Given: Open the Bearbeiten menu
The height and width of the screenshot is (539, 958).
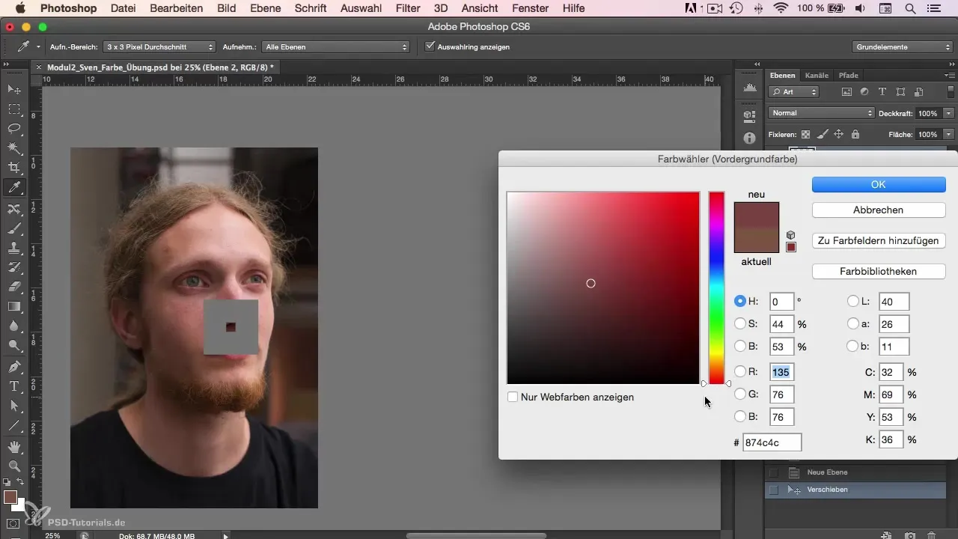Looking at the screenshot, I should [x=176, y=8].
